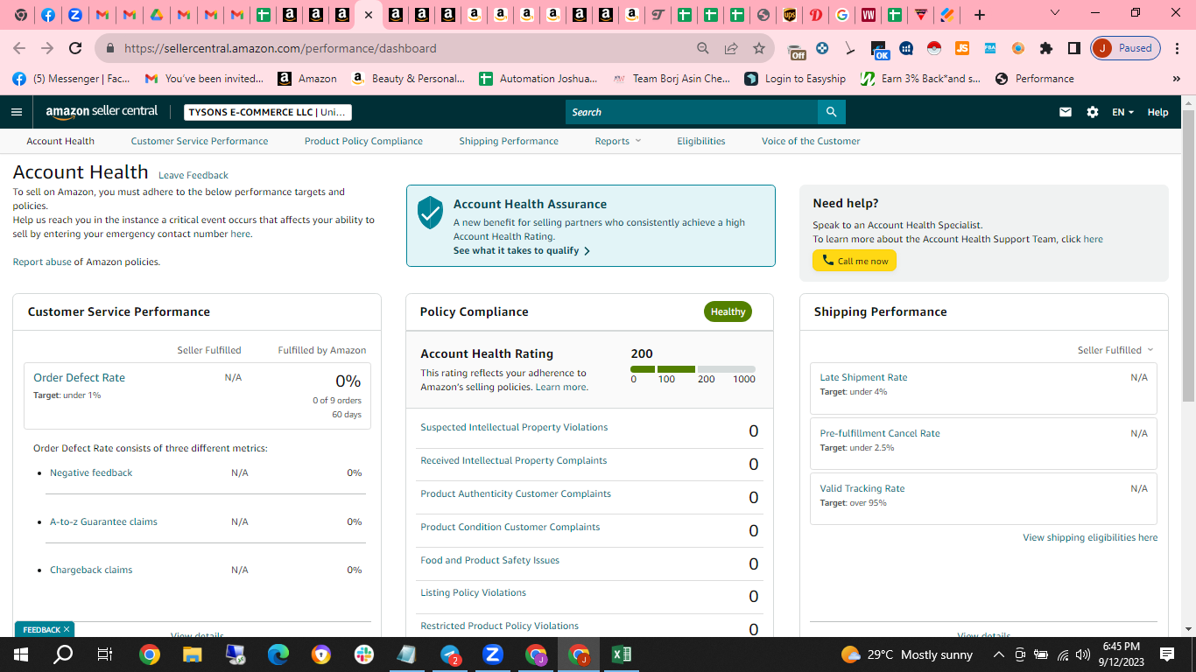Bookmark this page with the star icon
This screenshot has width=1196, height=672.
click(x=759, y=48)
